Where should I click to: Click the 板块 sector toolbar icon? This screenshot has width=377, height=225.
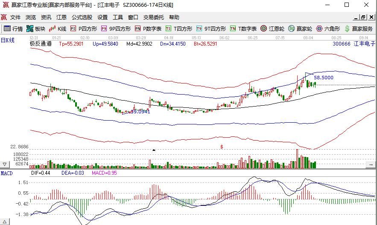click(x=36, y=29)
